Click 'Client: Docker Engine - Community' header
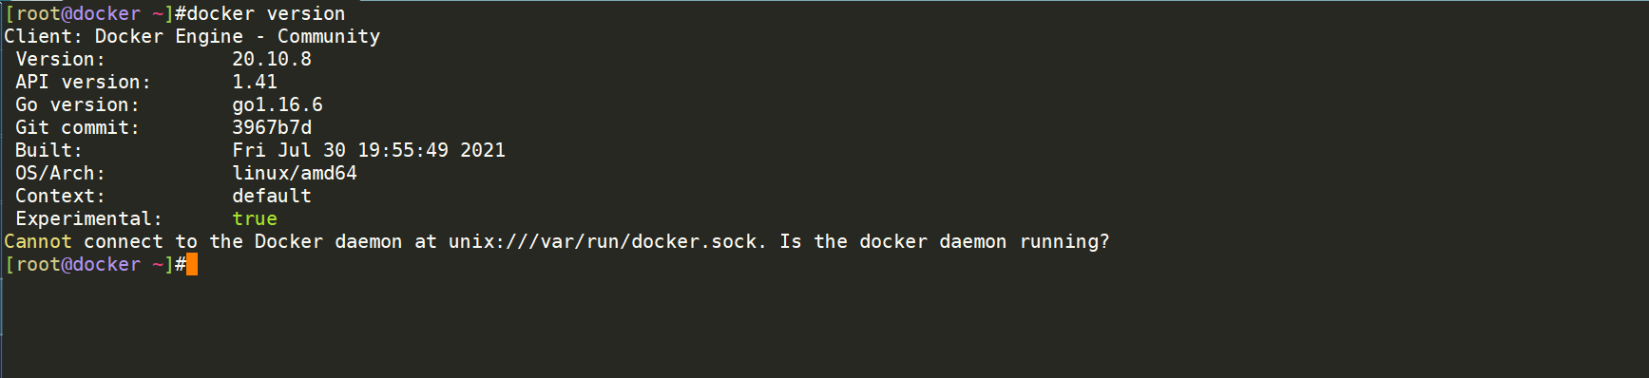The image size is (1649, 378). tap(192, 36)
